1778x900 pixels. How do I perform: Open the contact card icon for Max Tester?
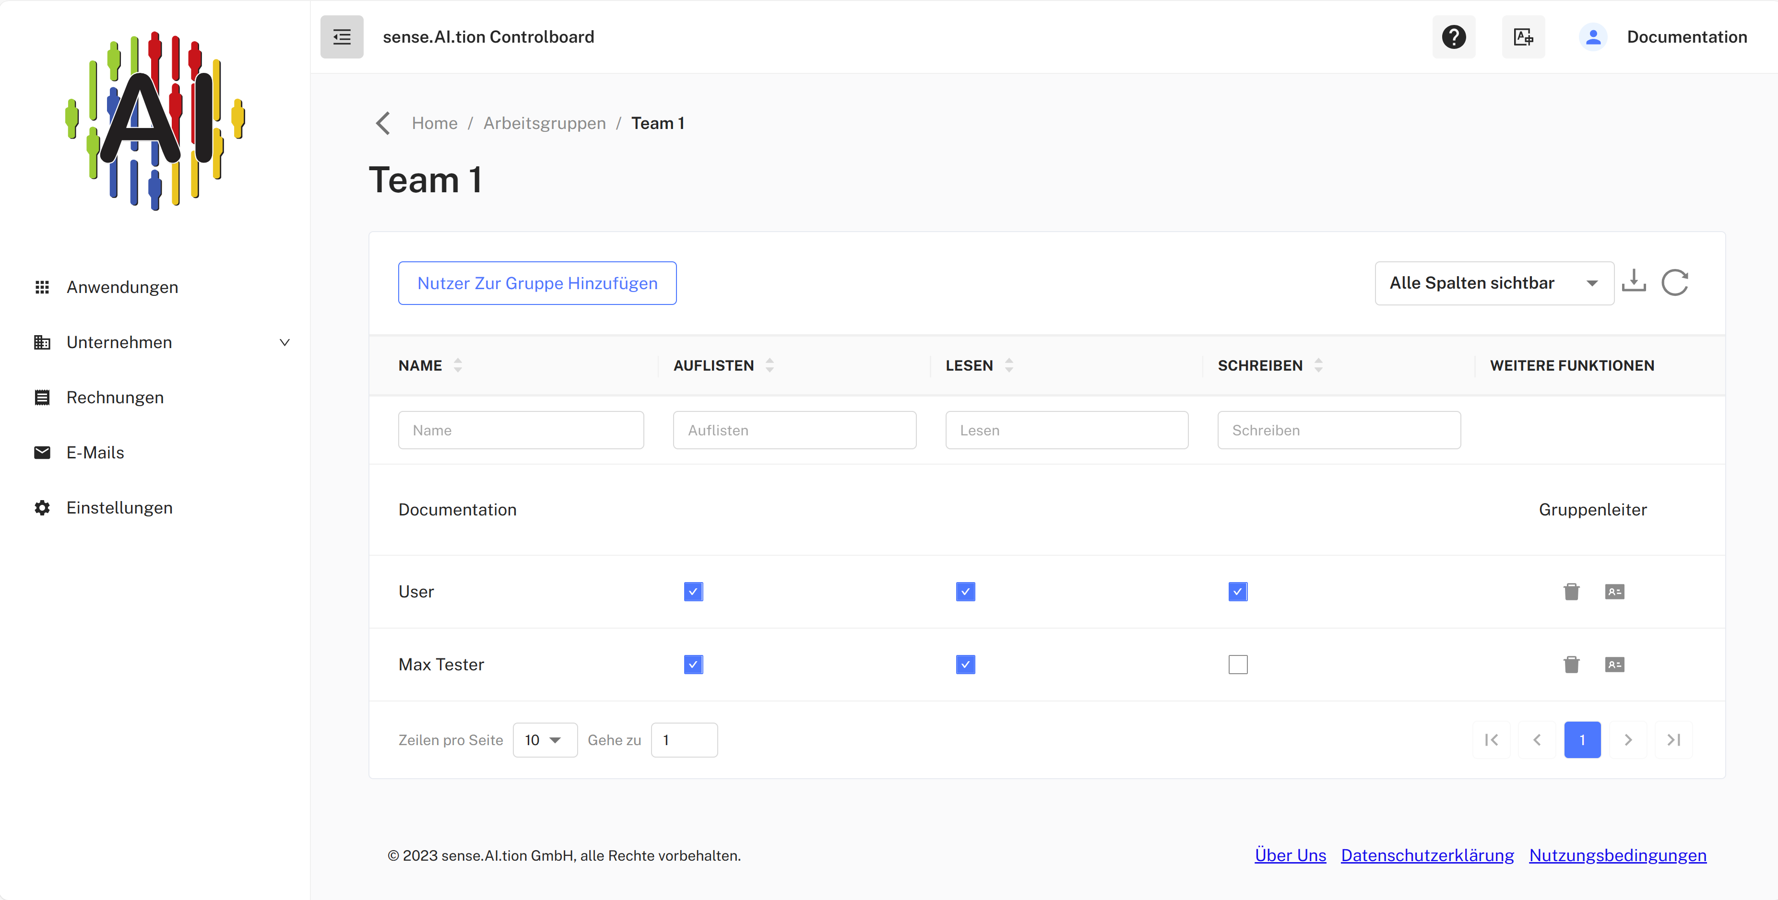point(1614,665)
